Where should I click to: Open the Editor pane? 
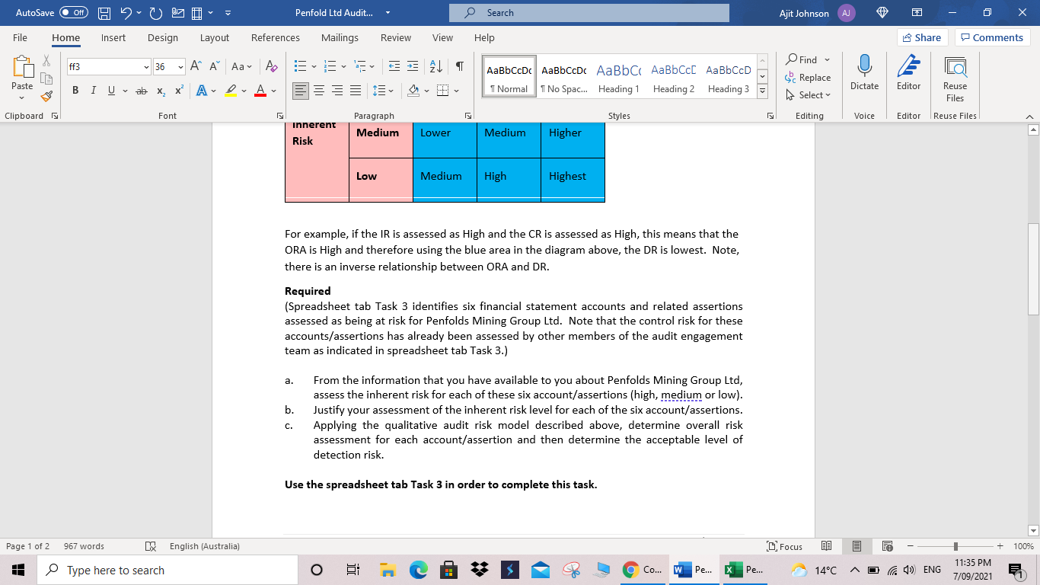coord(908,76)
